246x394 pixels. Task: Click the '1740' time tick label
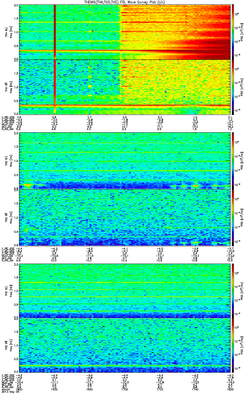(195, 389)
